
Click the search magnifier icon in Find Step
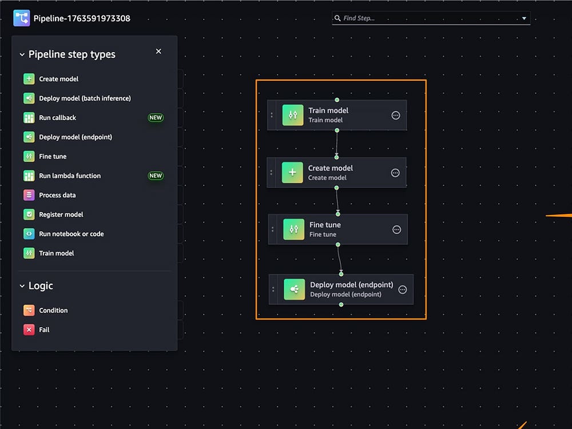pos(337,18)
